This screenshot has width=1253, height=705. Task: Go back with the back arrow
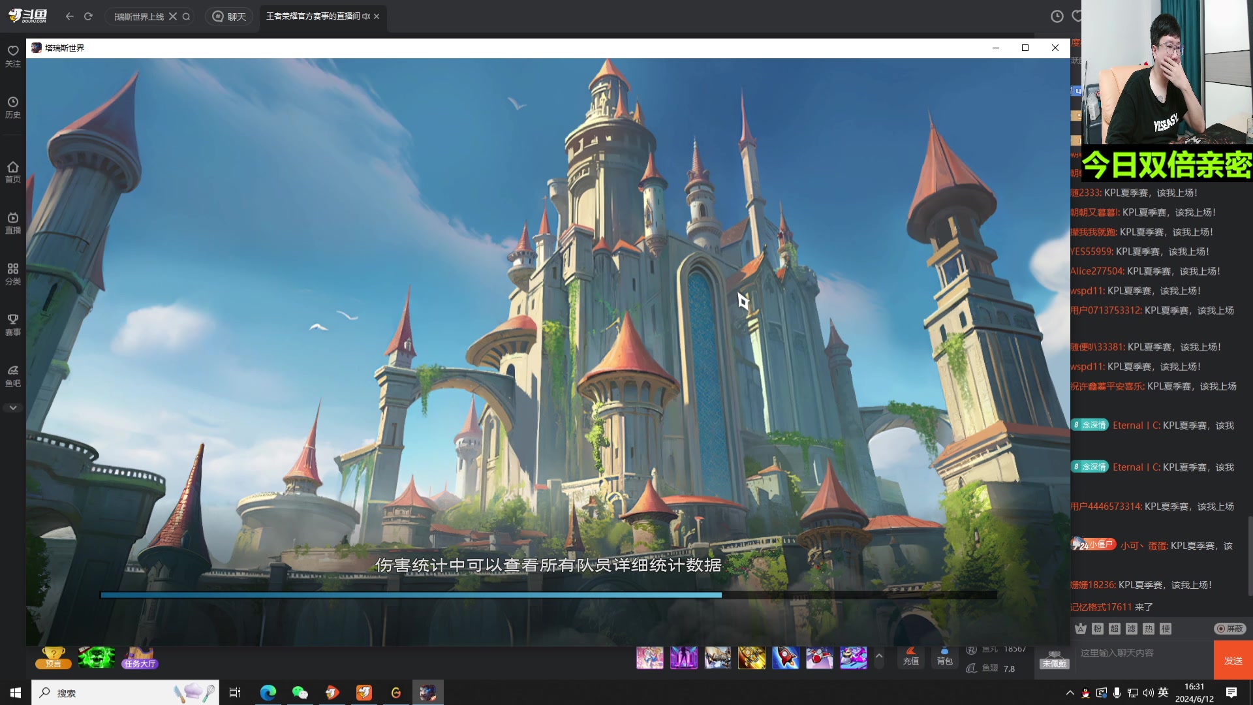[70, 16]
